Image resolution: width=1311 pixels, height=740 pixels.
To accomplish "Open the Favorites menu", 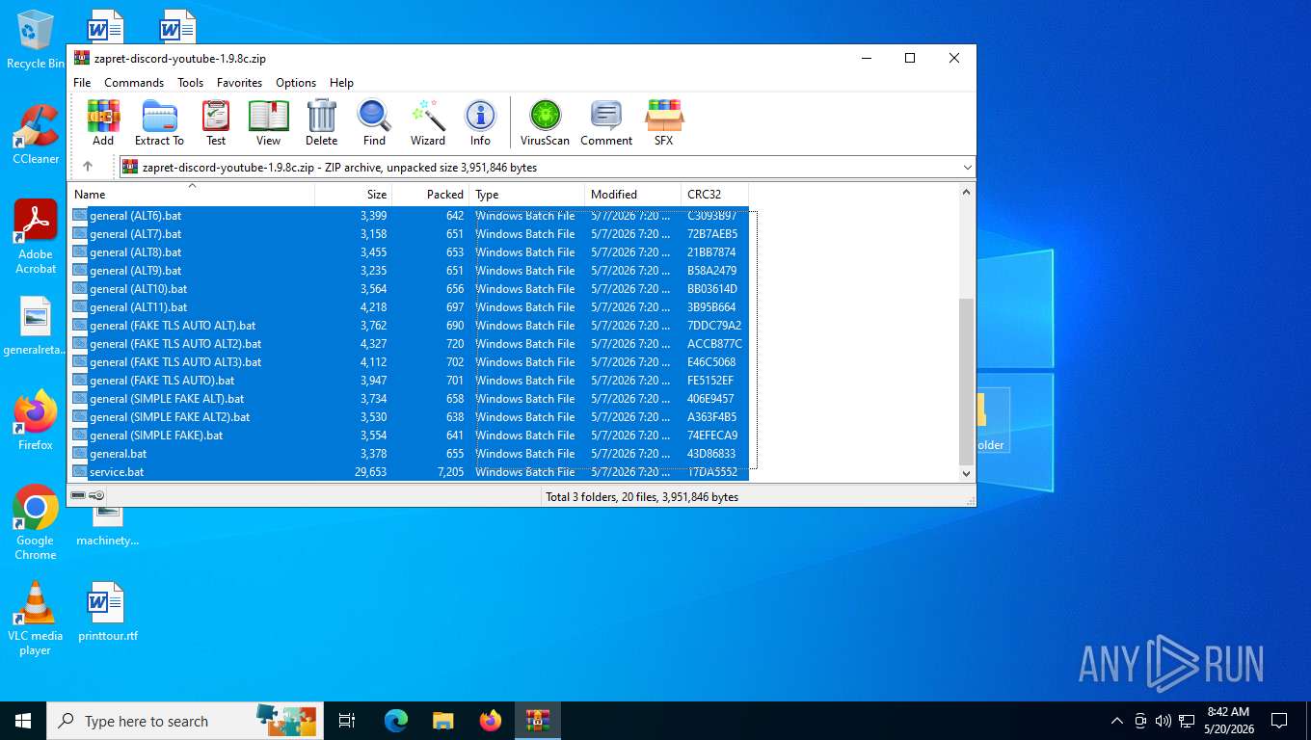I will [239, 83].
